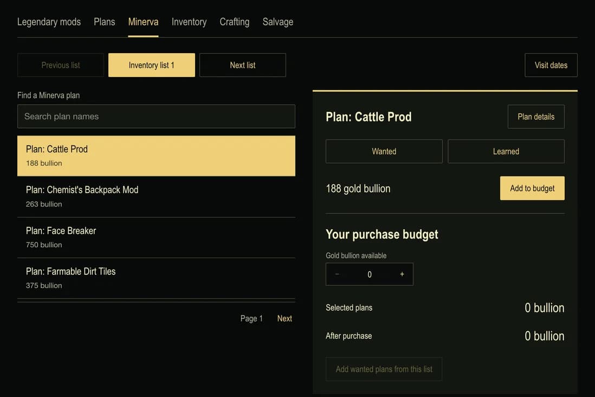Viewport: 595px width, 397px height.
Task: Click the 750 bullion price text
Action: [44, 245]
